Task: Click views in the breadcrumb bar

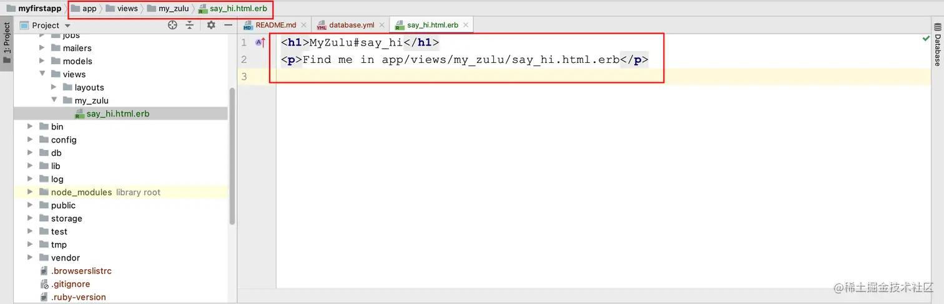Action: [122, 9]
